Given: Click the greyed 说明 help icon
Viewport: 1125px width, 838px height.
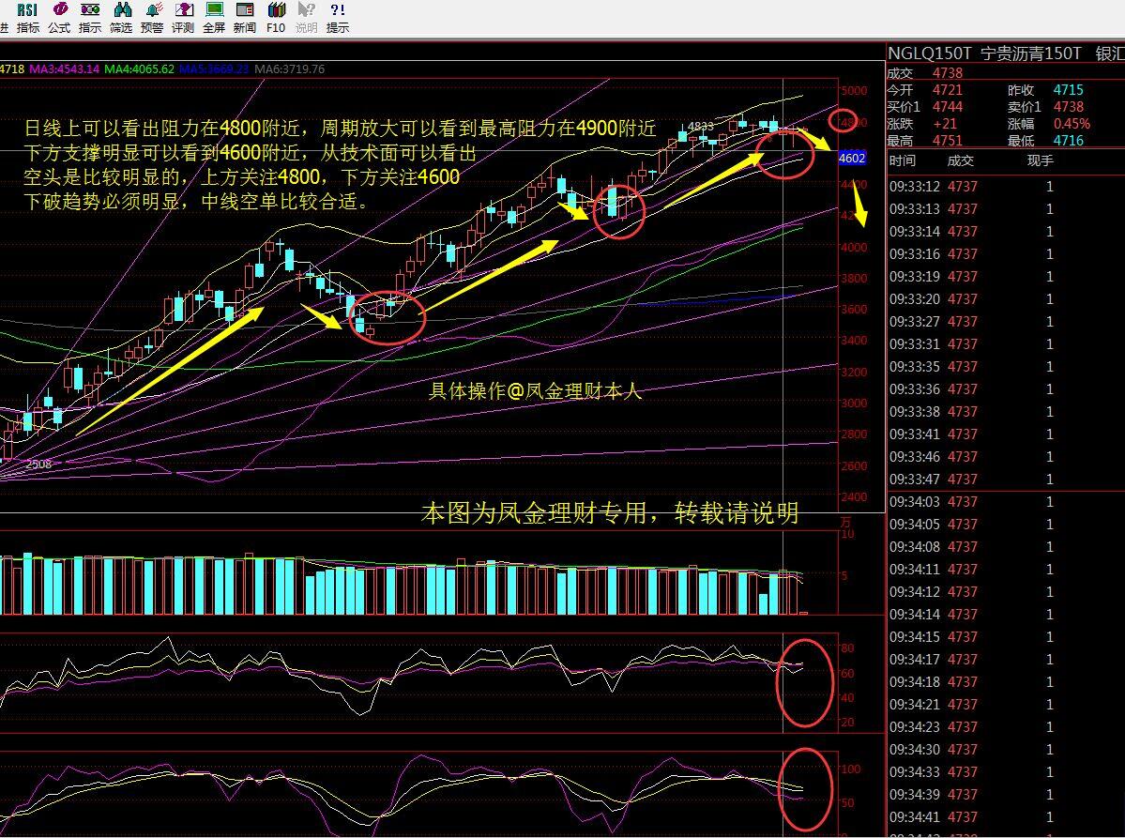Looking at the screenshot, I should click(x=307, y=17).
